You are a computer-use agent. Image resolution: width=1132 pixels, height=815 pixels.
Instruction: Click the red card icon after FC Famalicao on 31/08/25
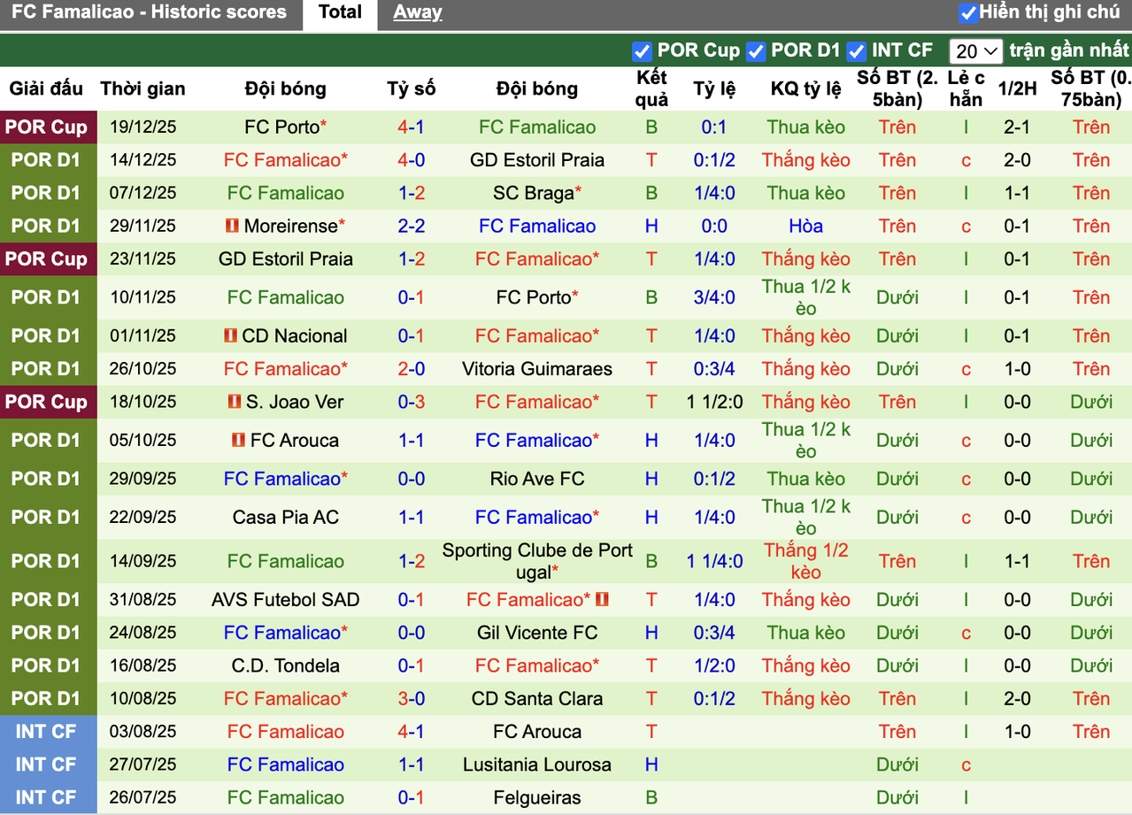[x=602, y=600]
